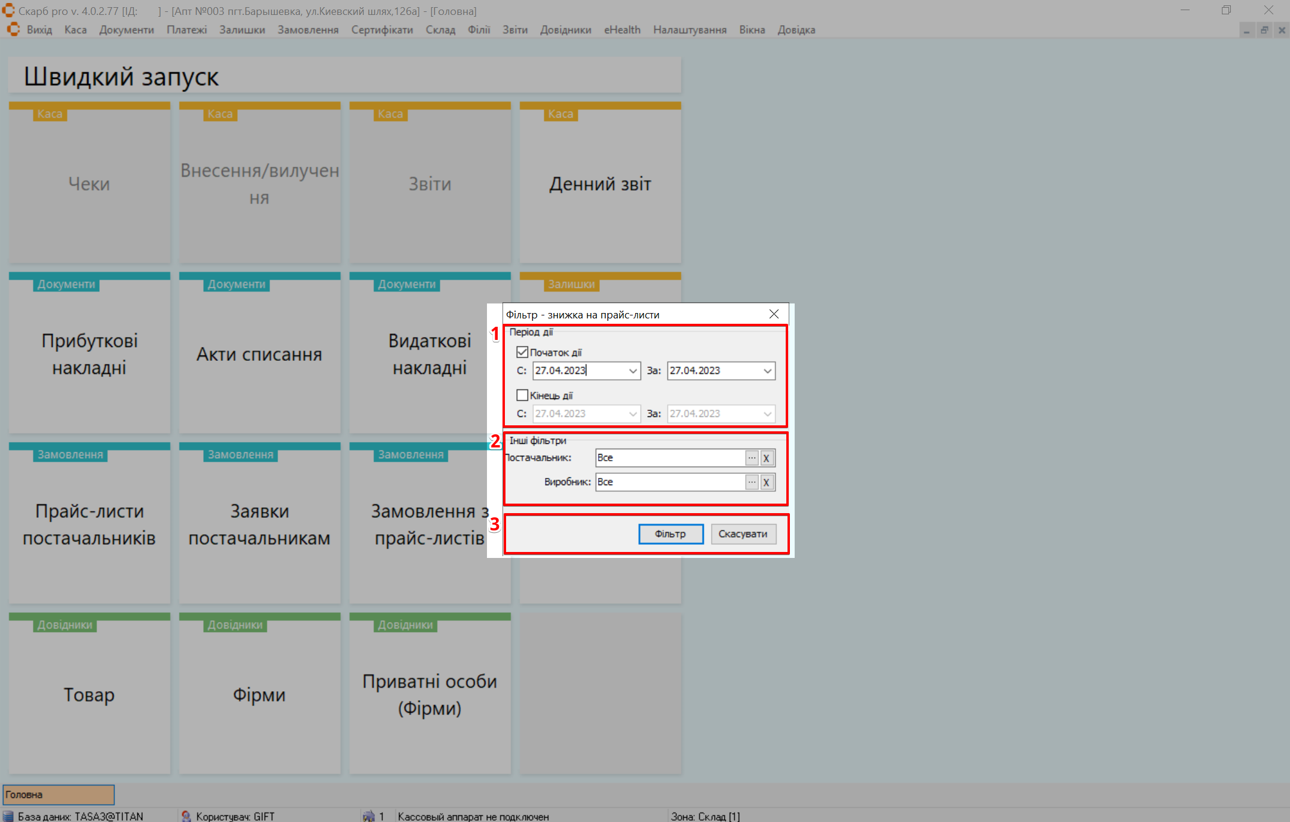Click the Фільтр button
Screen dimensions: 1290x822
point(670,533)
